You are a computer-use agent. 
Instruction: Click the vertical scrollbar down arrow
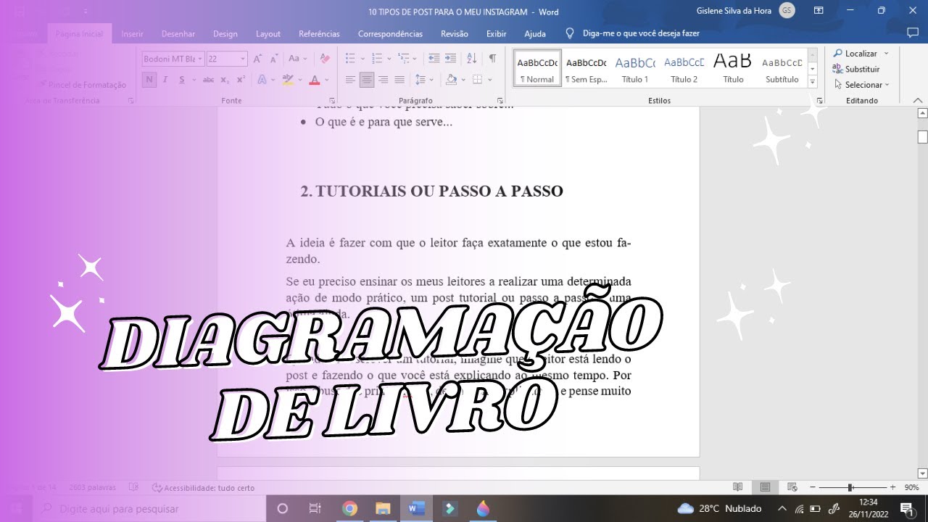(x=922, y=473)
